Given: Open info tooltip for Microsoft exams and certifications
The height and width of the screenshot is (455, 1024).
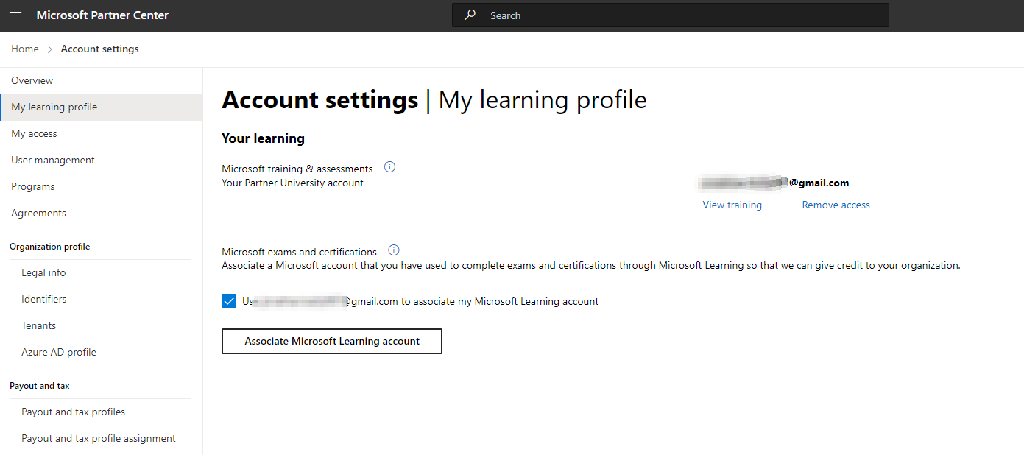Looking at the screenshot, I should 394,250.
